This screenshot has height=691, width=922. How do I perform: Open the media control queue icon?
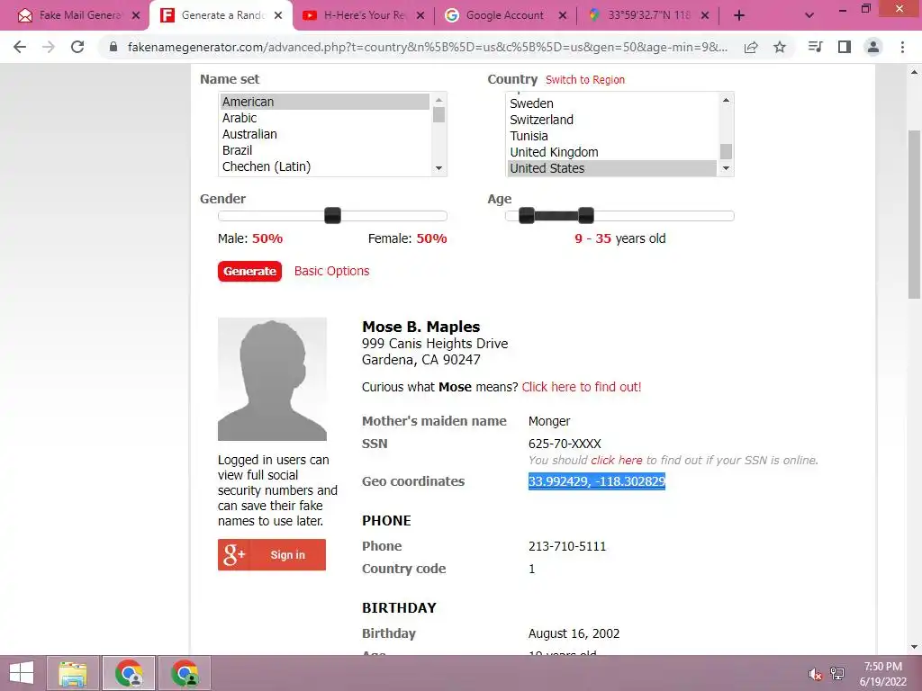pos(815,47)
